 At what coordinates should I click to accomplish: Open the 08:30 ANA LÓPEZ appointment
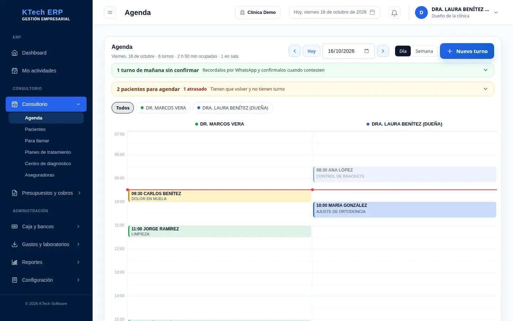click(x=405, y=174)
